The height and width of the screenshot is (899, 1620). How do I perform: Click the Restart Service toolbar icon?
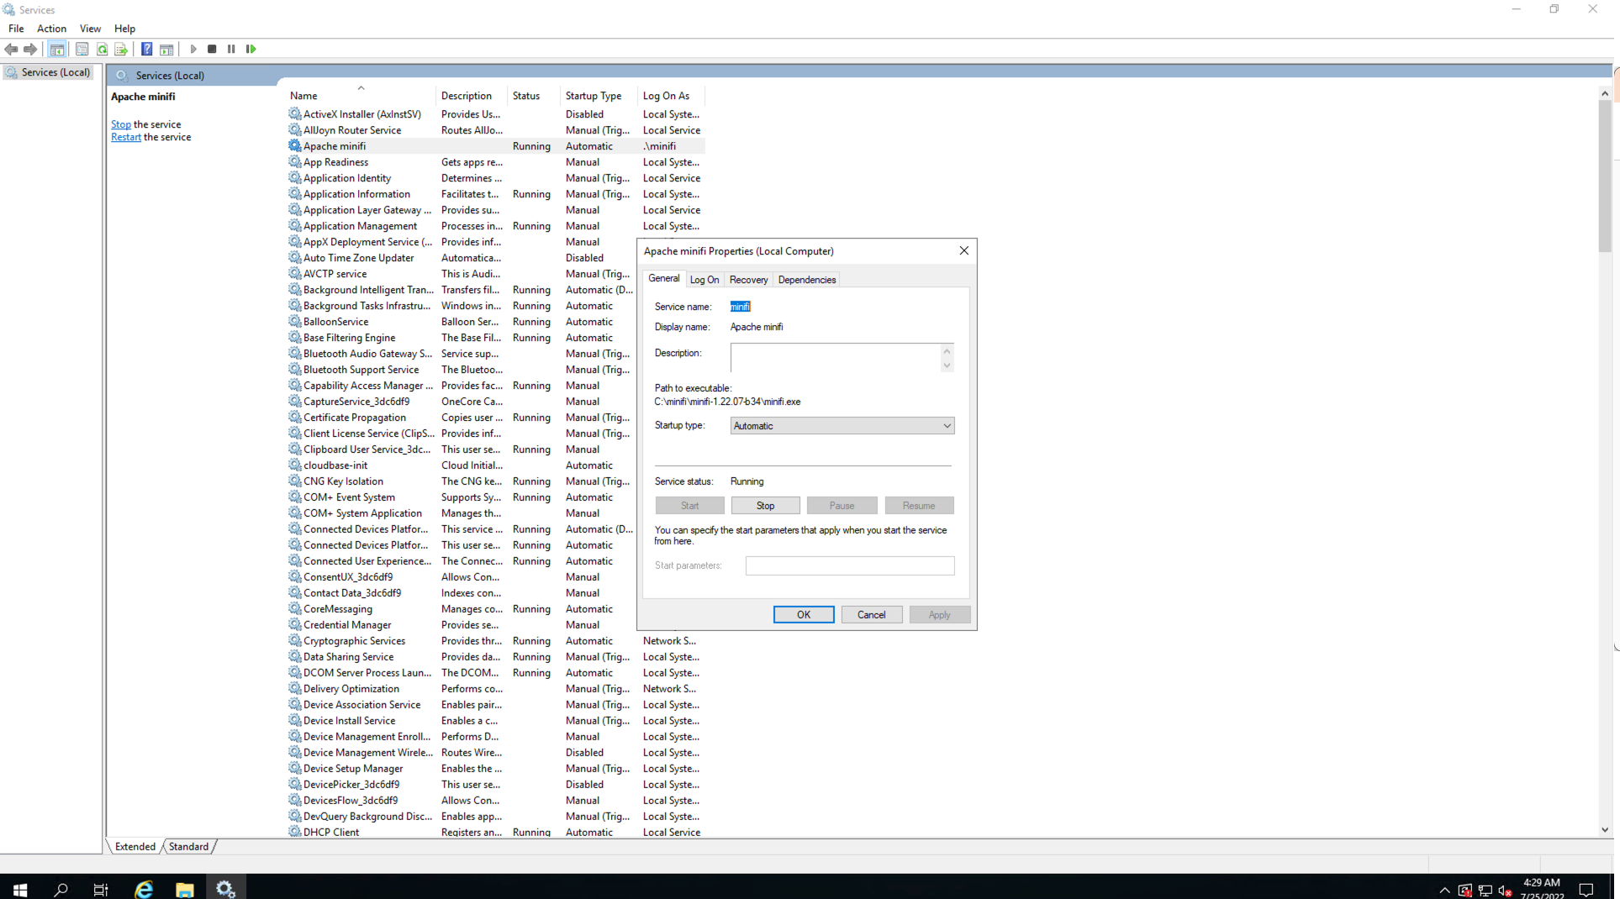point(251,50)
